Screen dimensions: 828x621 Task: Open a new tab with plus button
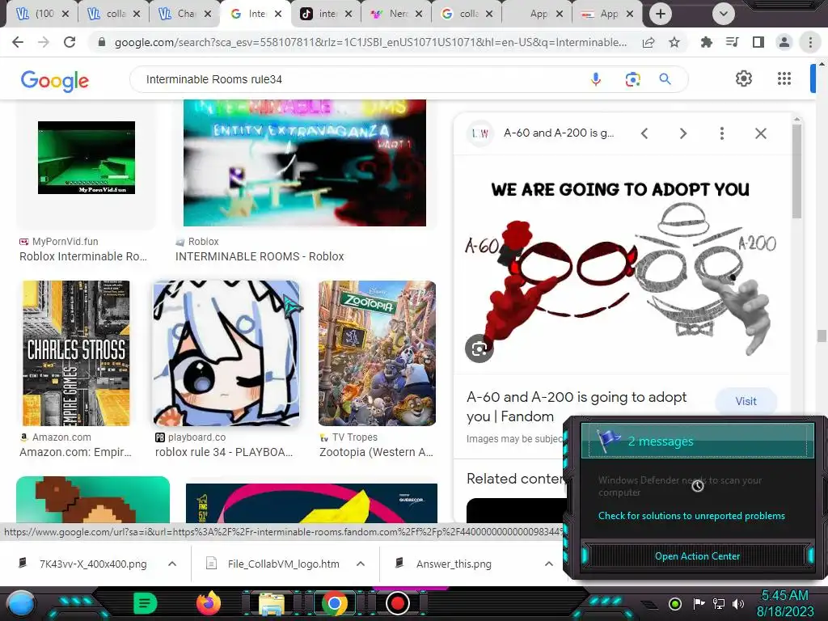660,14
